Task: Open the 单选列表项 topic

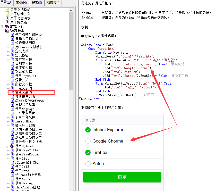Action: click(x=23, y=88)
